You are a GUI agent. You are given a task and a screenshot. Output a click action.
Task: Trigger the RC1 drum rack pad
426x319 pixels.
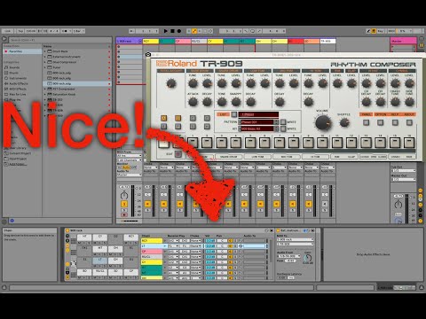[x=130, y=237]
